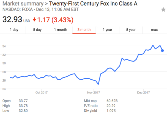The width and height of the screenshot is (167, 115).
Task: Click the star icon to follow stock
Action: (163, 10)
